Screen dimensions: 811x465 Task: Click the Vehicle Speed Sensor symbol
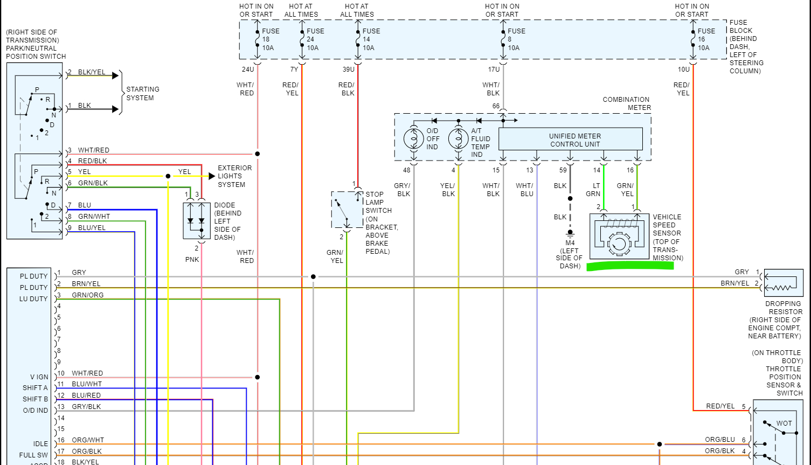[x=619, y=237]
